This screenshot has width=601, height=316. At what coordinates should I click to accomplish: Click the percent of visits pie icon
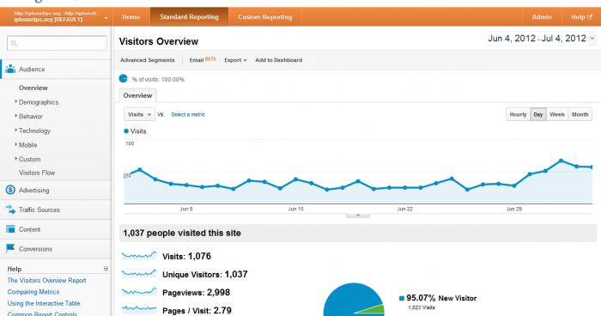123,79
